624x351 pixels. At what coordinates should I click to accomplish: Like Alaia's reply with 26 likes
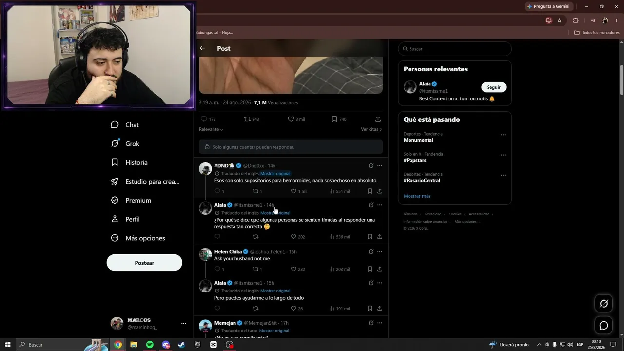point(296,309)
